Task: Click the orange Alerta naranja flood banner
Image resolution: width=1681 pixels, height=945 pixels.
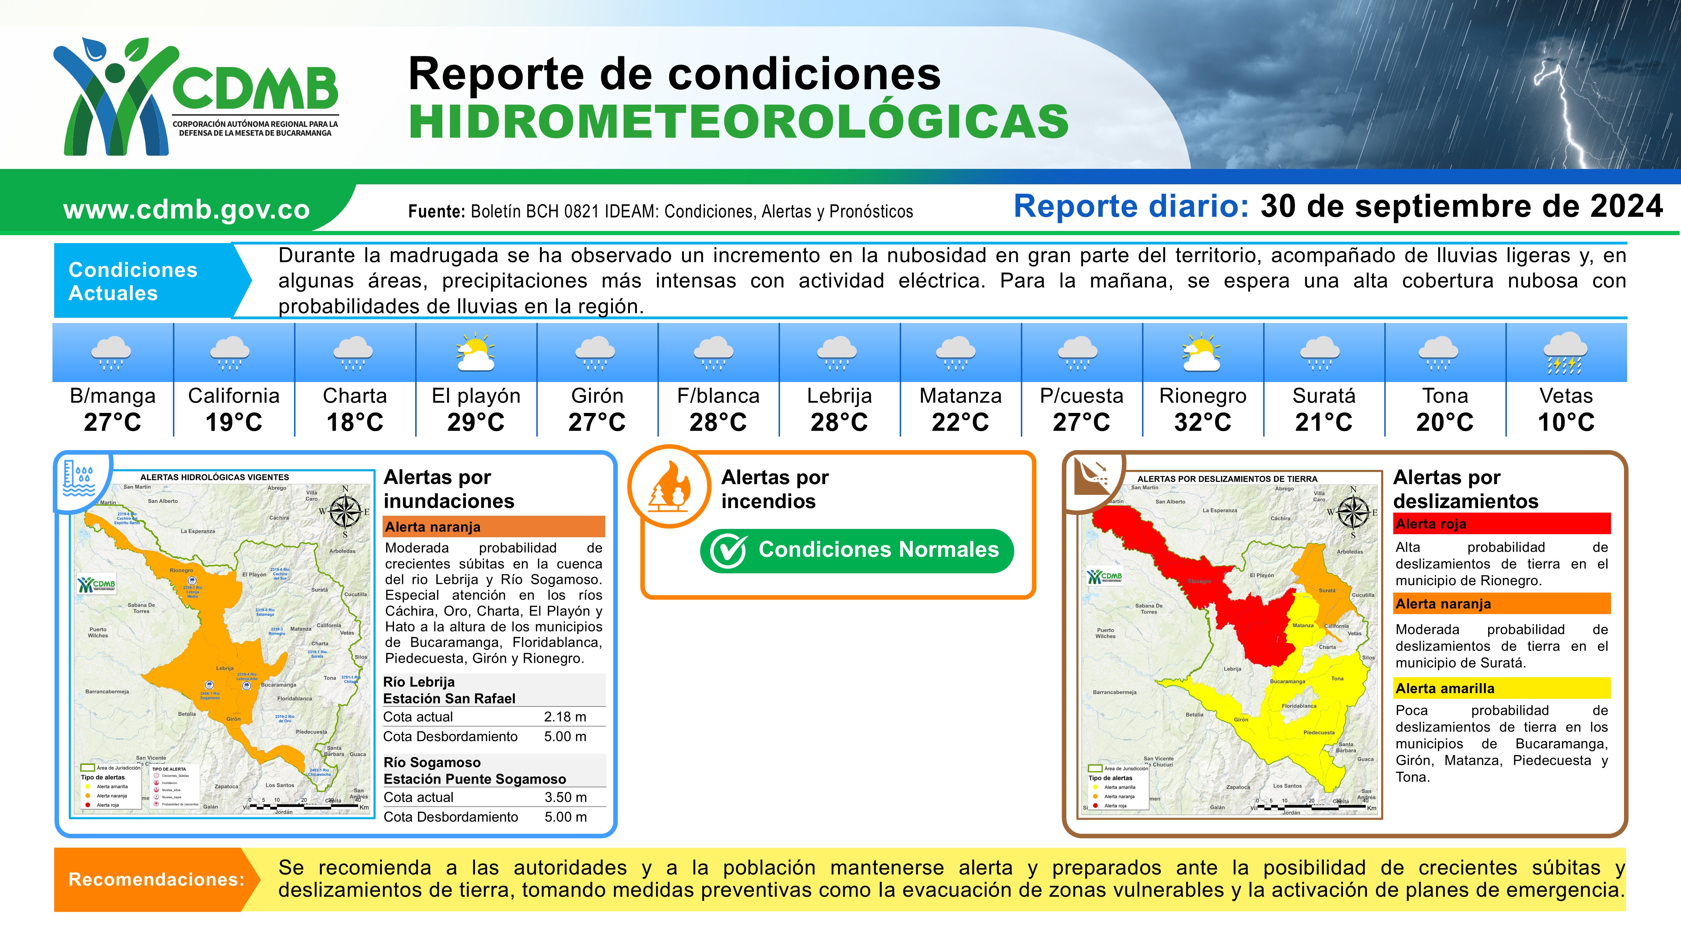Action: click(x=493, y=527)
